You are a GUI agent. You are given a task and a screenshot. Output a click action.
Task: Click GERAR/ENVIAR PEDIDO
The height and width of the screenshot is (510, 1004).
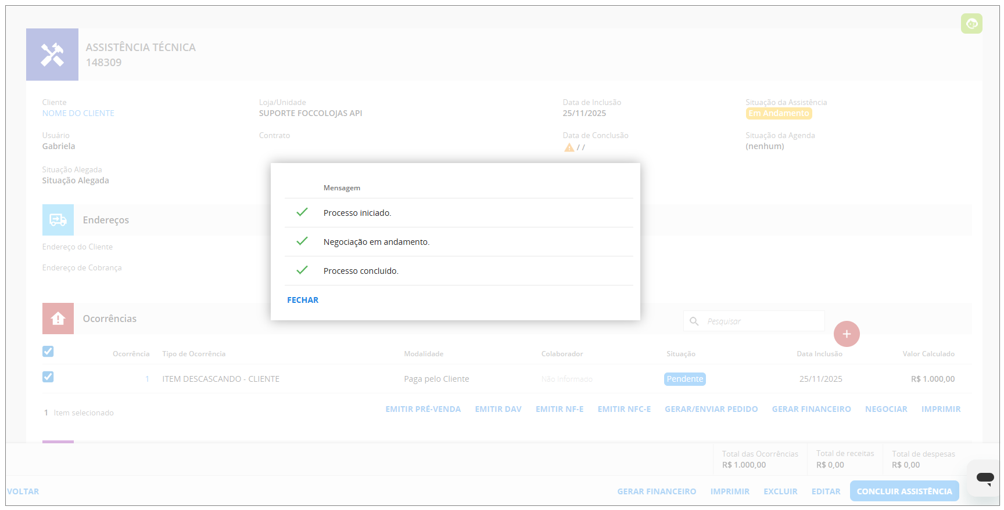pos(711,409)
